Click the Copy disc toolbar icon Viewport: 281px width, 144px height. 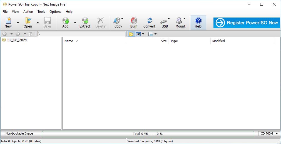point(118,23)
